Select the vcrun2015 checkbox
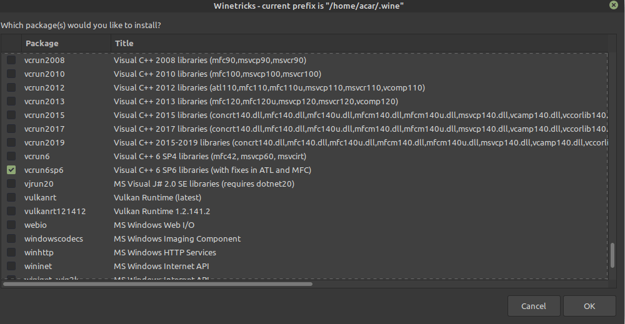The width and height of the screenshot is (625, 324). 11,115
